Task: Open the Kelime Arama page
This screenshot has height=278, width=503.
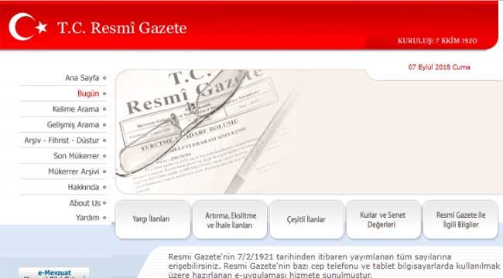Action: pos(76,109)
